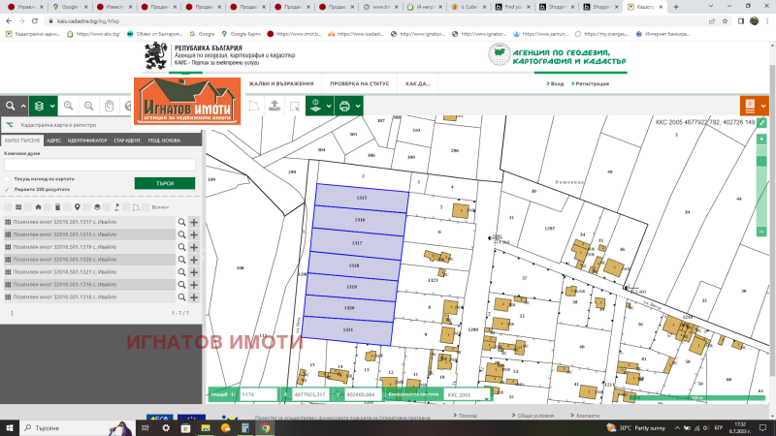Click the 'Ключови думи' search input field
Viewport: 776px width, 436px height.
point(100,165)
